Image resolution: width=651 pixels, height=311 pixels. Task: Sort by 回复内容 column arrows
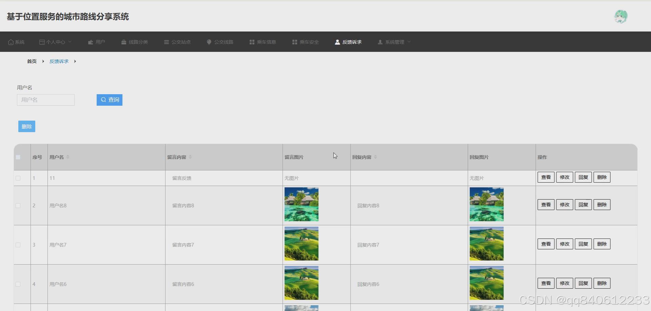click(x=375, y=157)
